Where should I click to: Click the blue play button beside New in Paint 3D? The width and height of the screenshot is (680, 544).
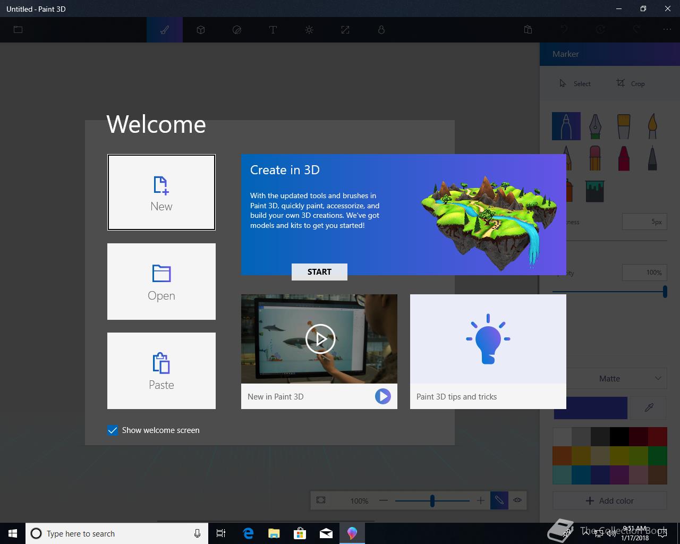pyautogui.click(x=382, y=396)
